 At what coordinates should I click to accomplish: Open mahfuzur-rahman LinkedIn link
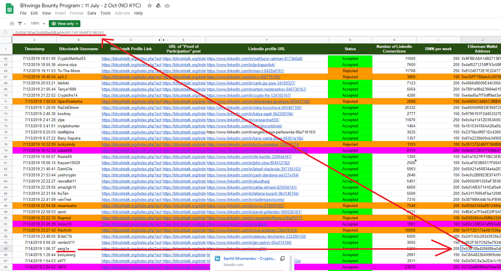pos(255,58)
